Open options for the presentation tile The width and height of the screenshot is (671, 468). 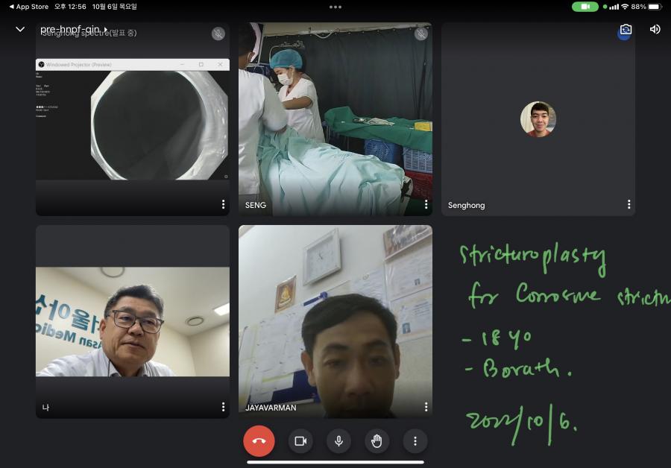223,204
